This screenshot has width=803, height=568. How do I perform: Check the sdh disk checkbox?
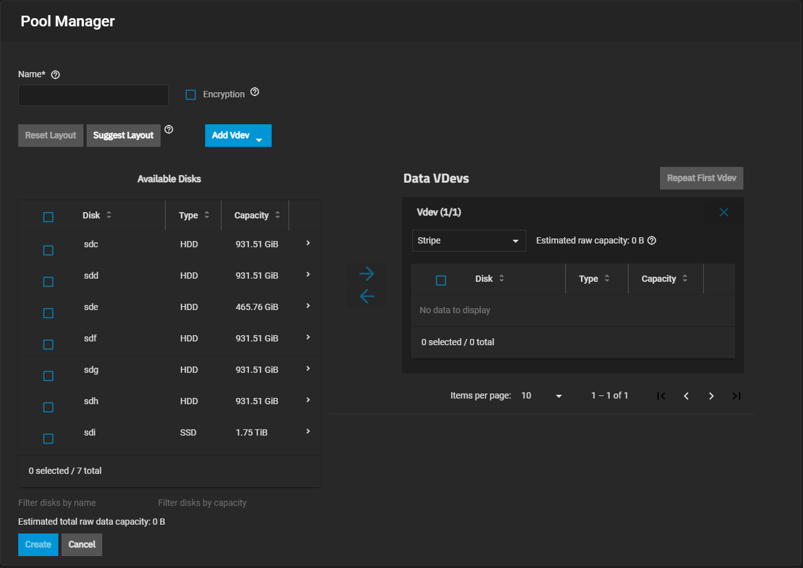[48, 407]
